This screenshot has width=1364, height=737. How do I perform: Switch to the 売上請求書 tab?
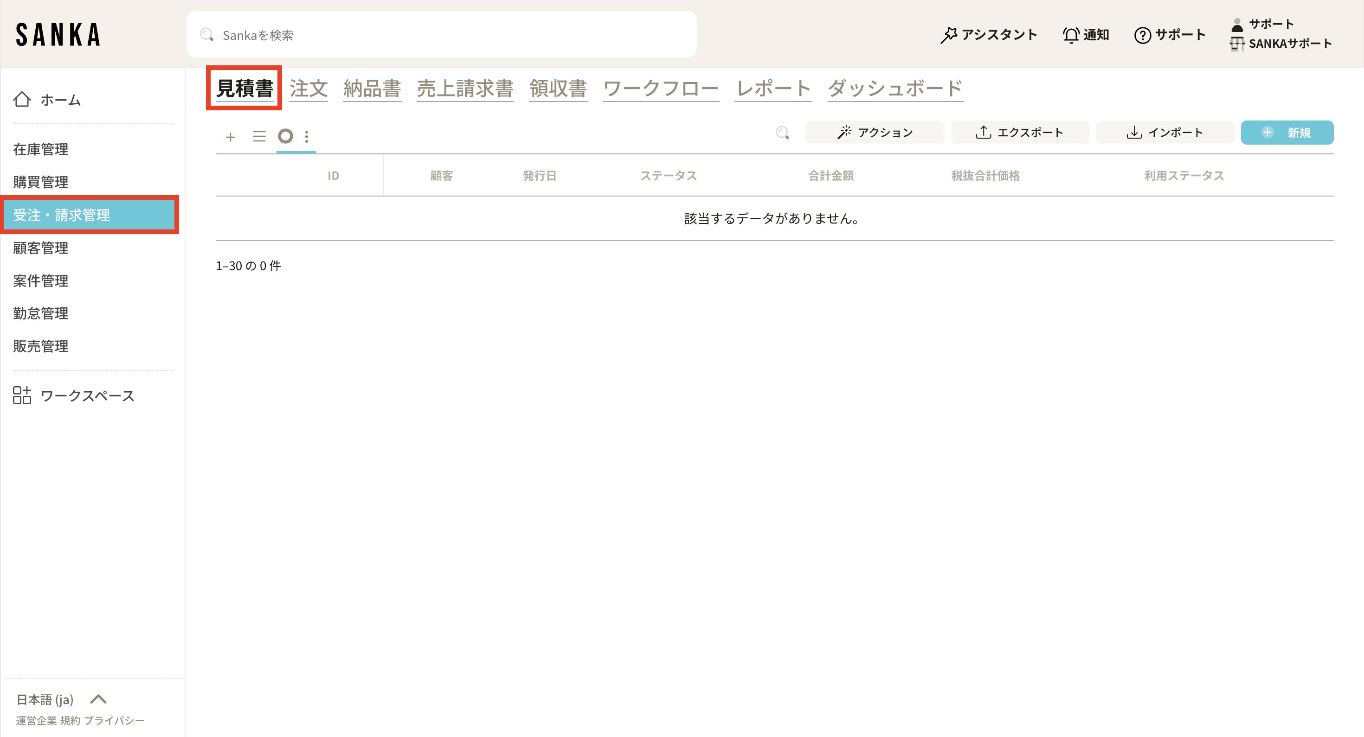click(464, 89)
